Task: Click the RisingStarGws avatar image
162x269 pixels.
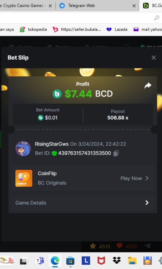Action: coord(23,148)
